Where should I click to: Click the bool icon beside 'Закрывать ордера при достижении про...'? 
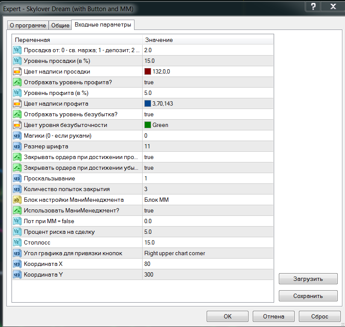point(17,157)
